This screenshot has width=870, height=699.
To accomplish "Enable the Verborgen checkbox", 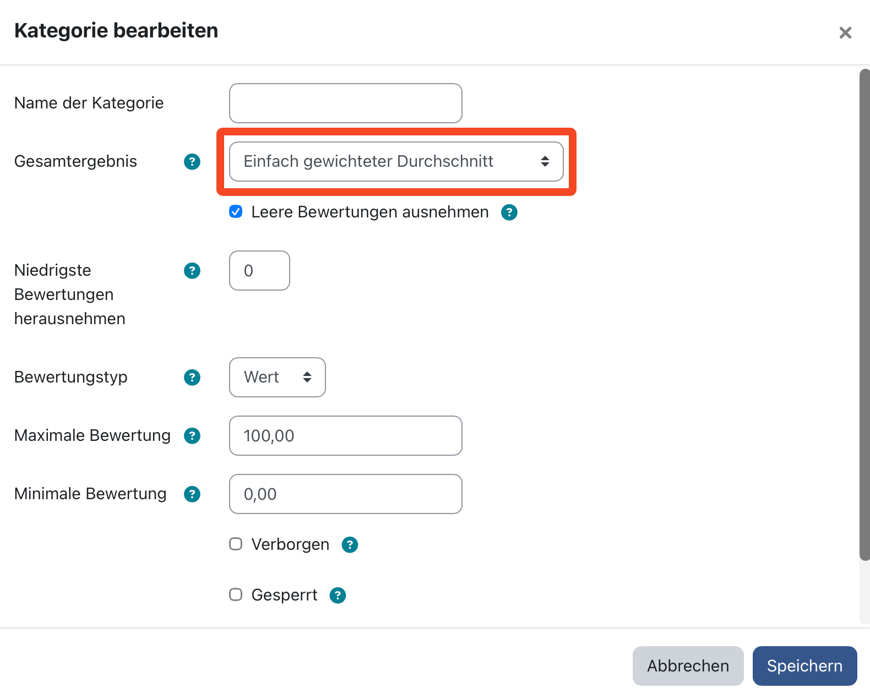I will coord(236,544).
